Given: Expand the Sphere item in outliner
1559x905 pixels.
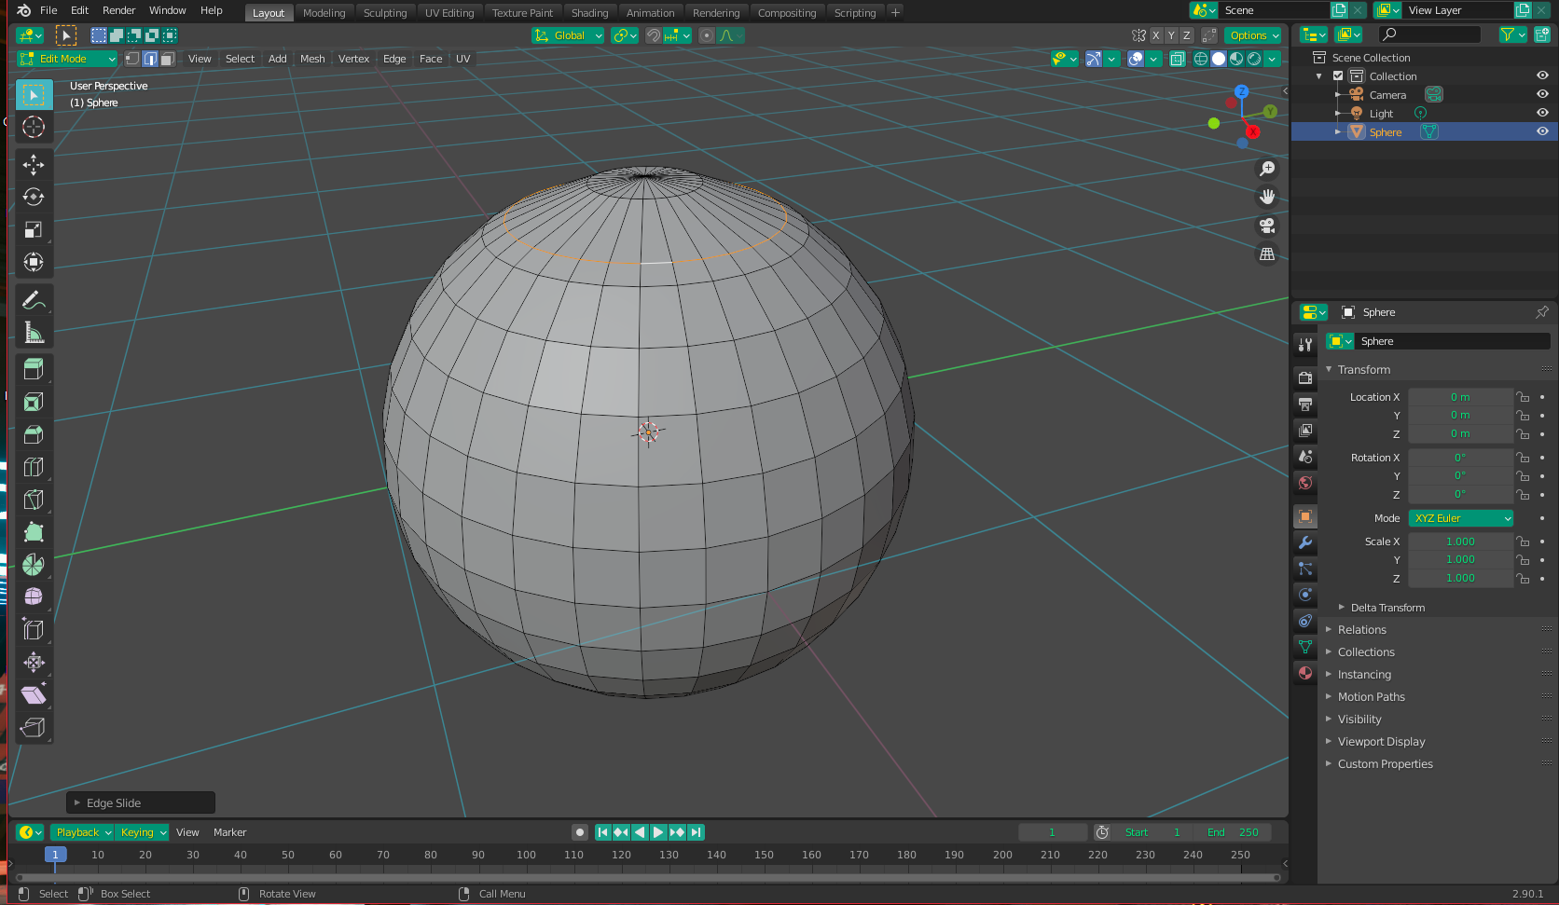Looking at the screenshot, I should [1338, 132].
